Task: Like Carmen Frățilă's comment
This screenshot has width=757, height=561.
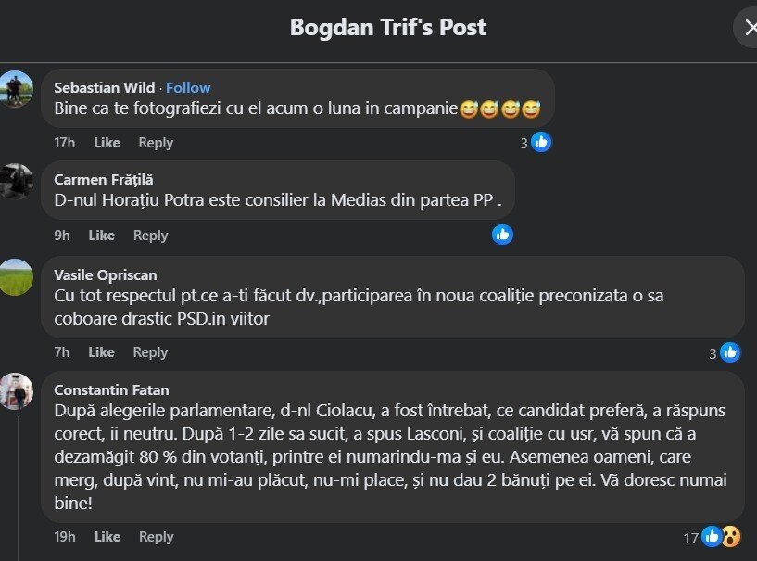Action: (101, 236)
